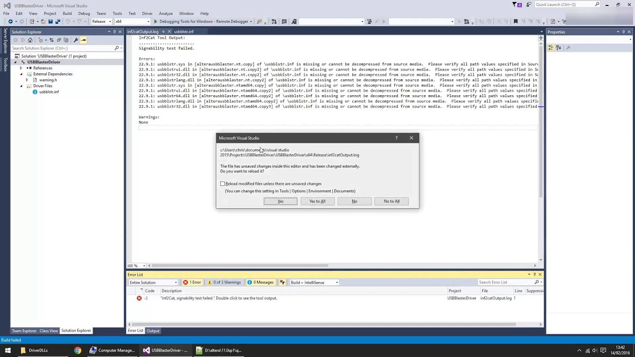The height and width of the screenshot is (357, 635).
Task: Click the Yes to All button
Action: (317, 201)
